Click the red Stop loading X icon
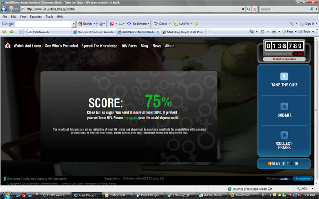This screenshot has height=199, width=319. click(255, 9)
